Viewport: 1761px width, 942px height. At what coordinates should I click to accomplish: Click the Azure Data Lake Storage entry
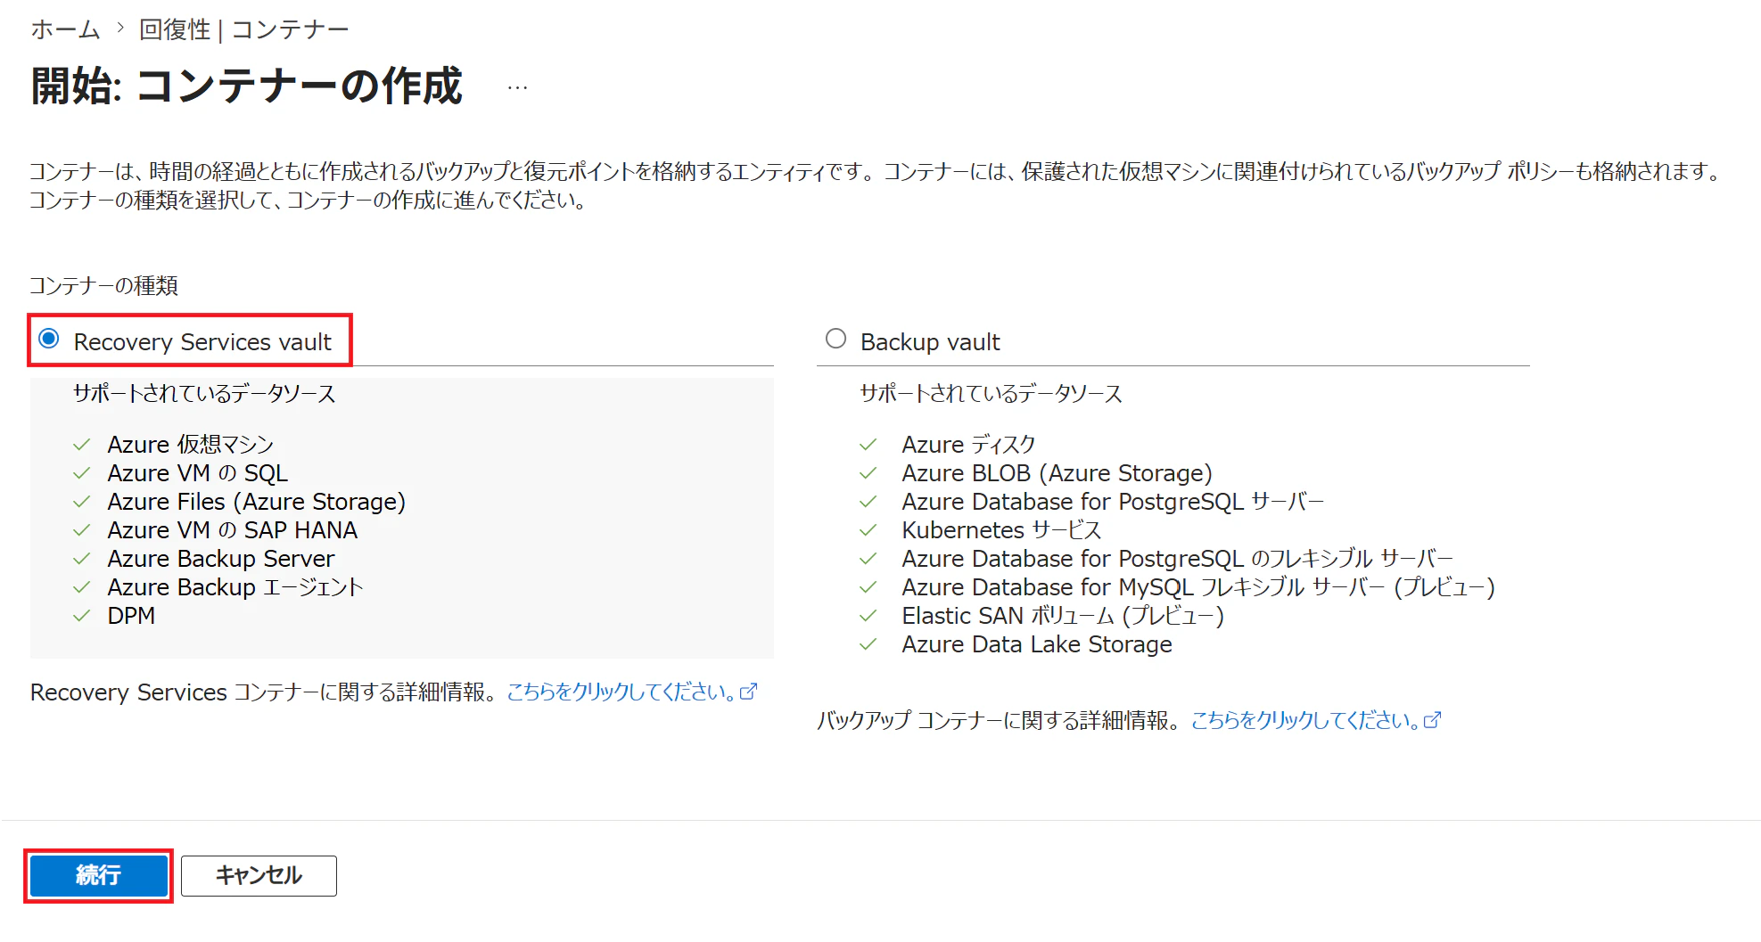click(x=1037, y=644)
